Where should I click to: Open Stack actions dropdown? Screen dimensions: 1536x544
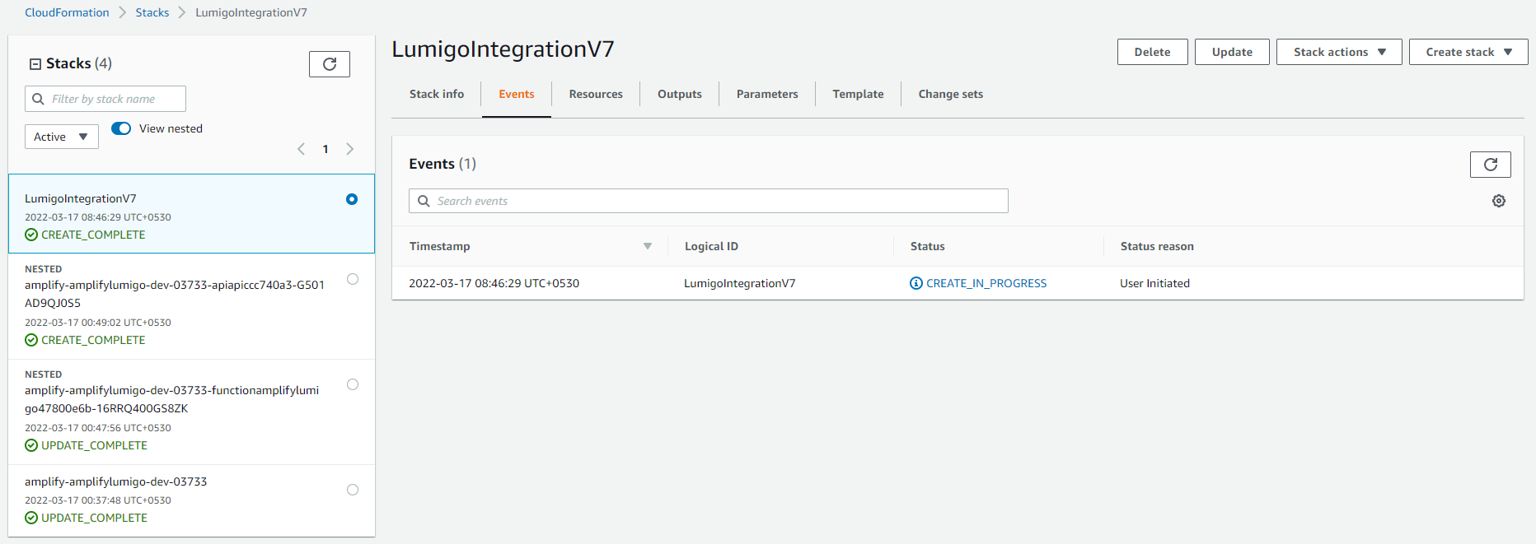pyautogui.click(x=1339, y=52)
